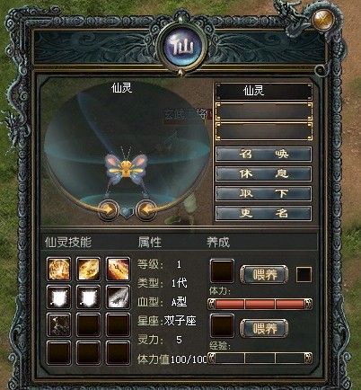Click the dark branch skill icon in third row

59,324
